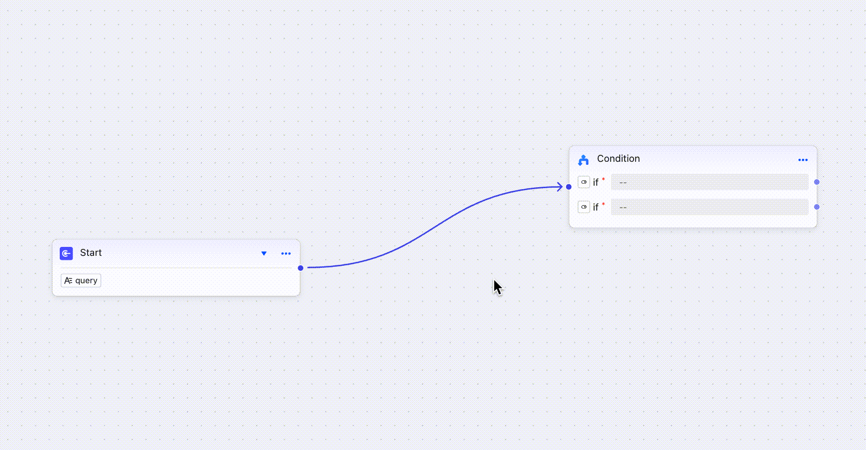The image size is (866, 450).
Task: Open the Condition node three-dot menu
Action: (x=803, y=160)
